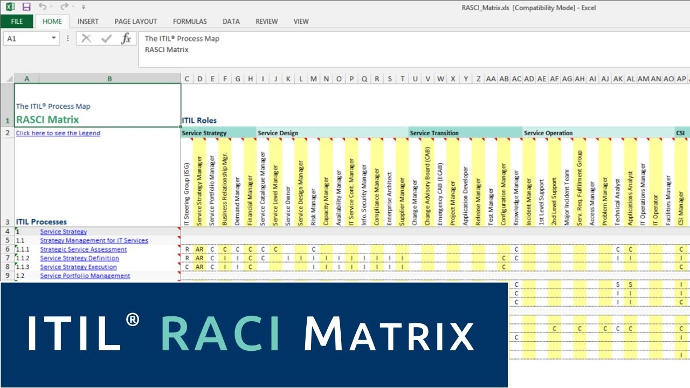Click the IT Steering Group (ISG) role cell
The width and height of the screenshot is (690, 388).
(x=187, y=182)
